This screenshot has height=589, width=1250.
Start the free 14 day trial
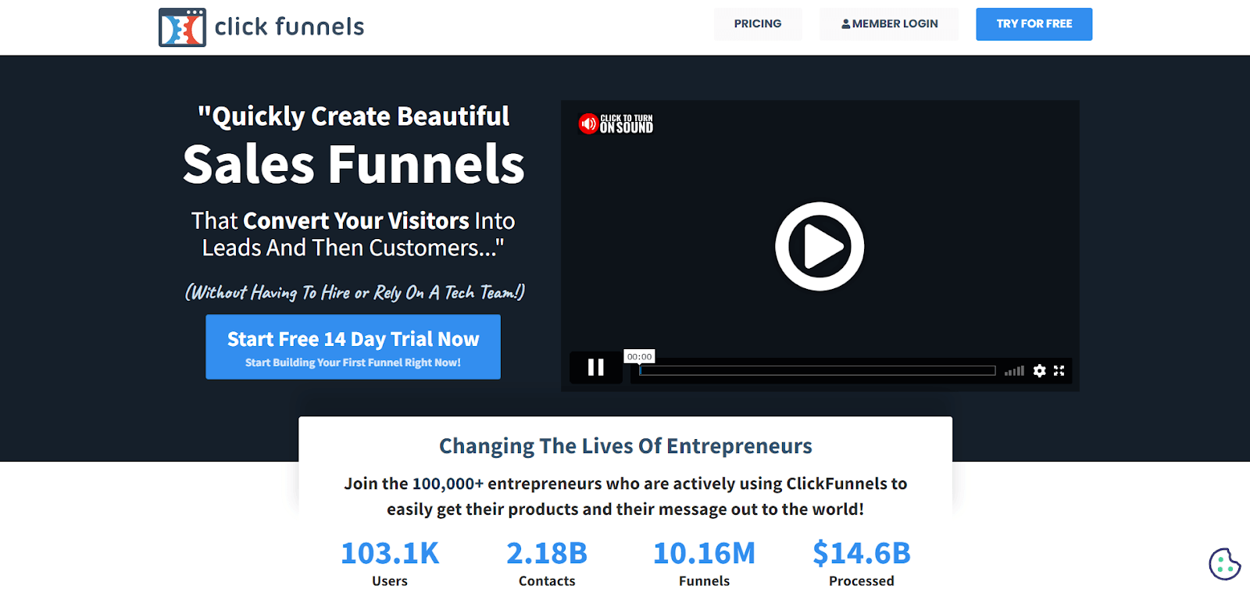pyautogui.click(x=353, y=347)
